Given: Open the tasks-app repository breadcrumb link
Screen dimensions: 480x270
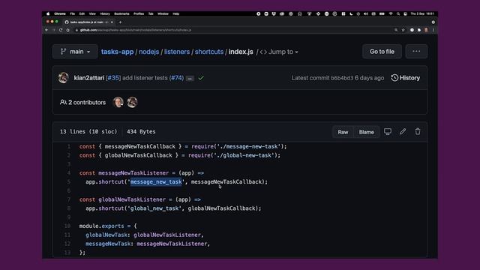Looking at the screenshot, I should (x=117, y=52).
